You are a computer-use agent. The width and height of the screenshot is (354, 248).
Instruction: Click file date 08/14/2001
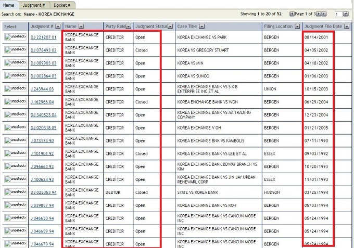click(316, 37)
